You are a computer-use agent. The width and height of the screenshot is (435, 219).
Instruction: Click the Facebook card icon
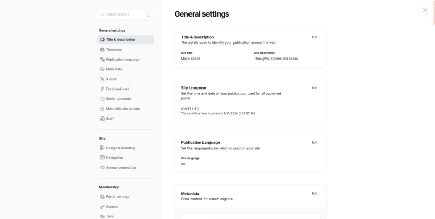[102, 89]
